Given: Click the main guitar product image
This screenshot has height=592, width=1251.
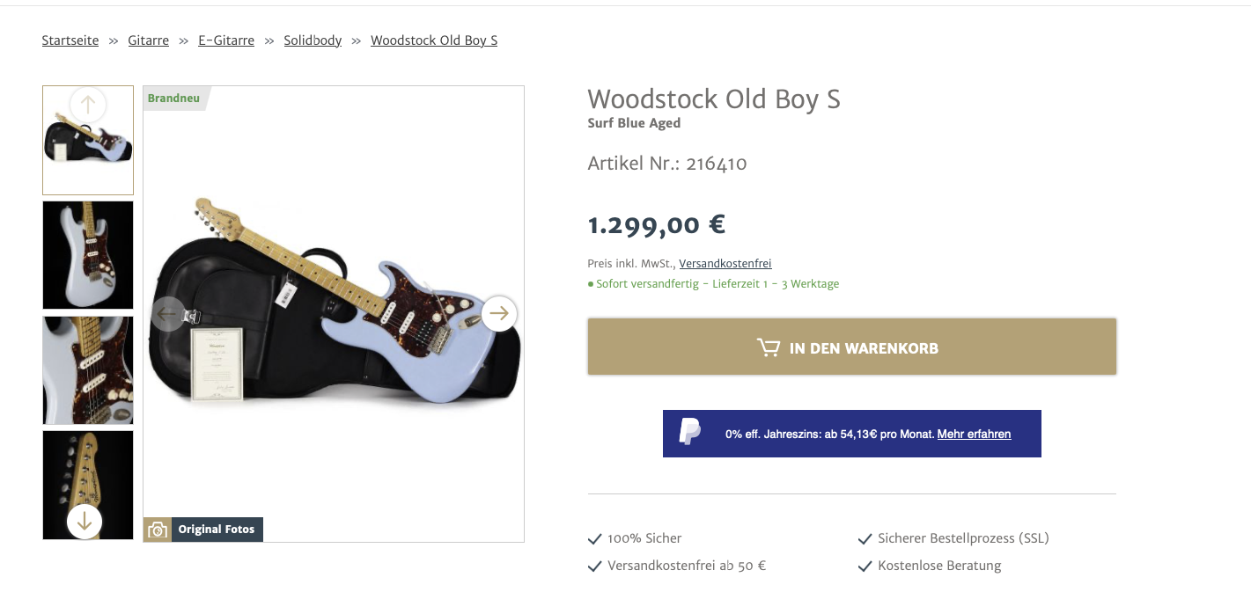Looking at the screenshot, I should click(x=334, y=387).
